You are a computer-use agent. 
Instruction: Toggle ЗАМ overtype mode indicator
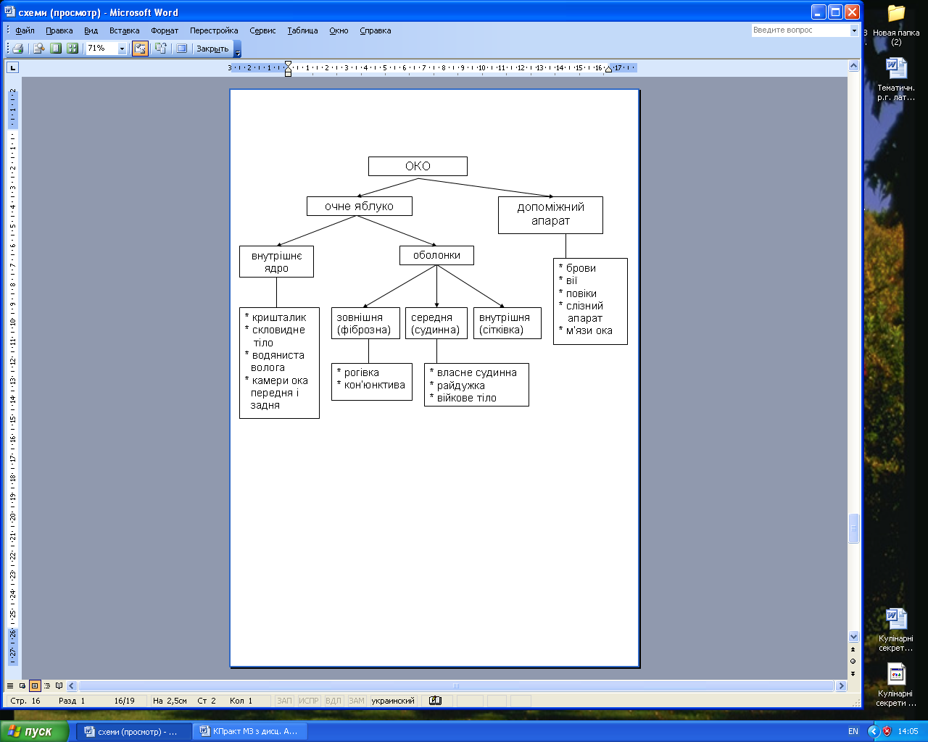coord(357,701)
